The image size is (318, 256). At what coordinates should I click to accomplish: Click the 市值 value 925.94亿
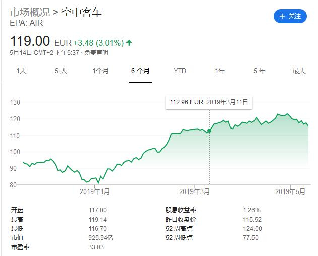click(101, 238)
